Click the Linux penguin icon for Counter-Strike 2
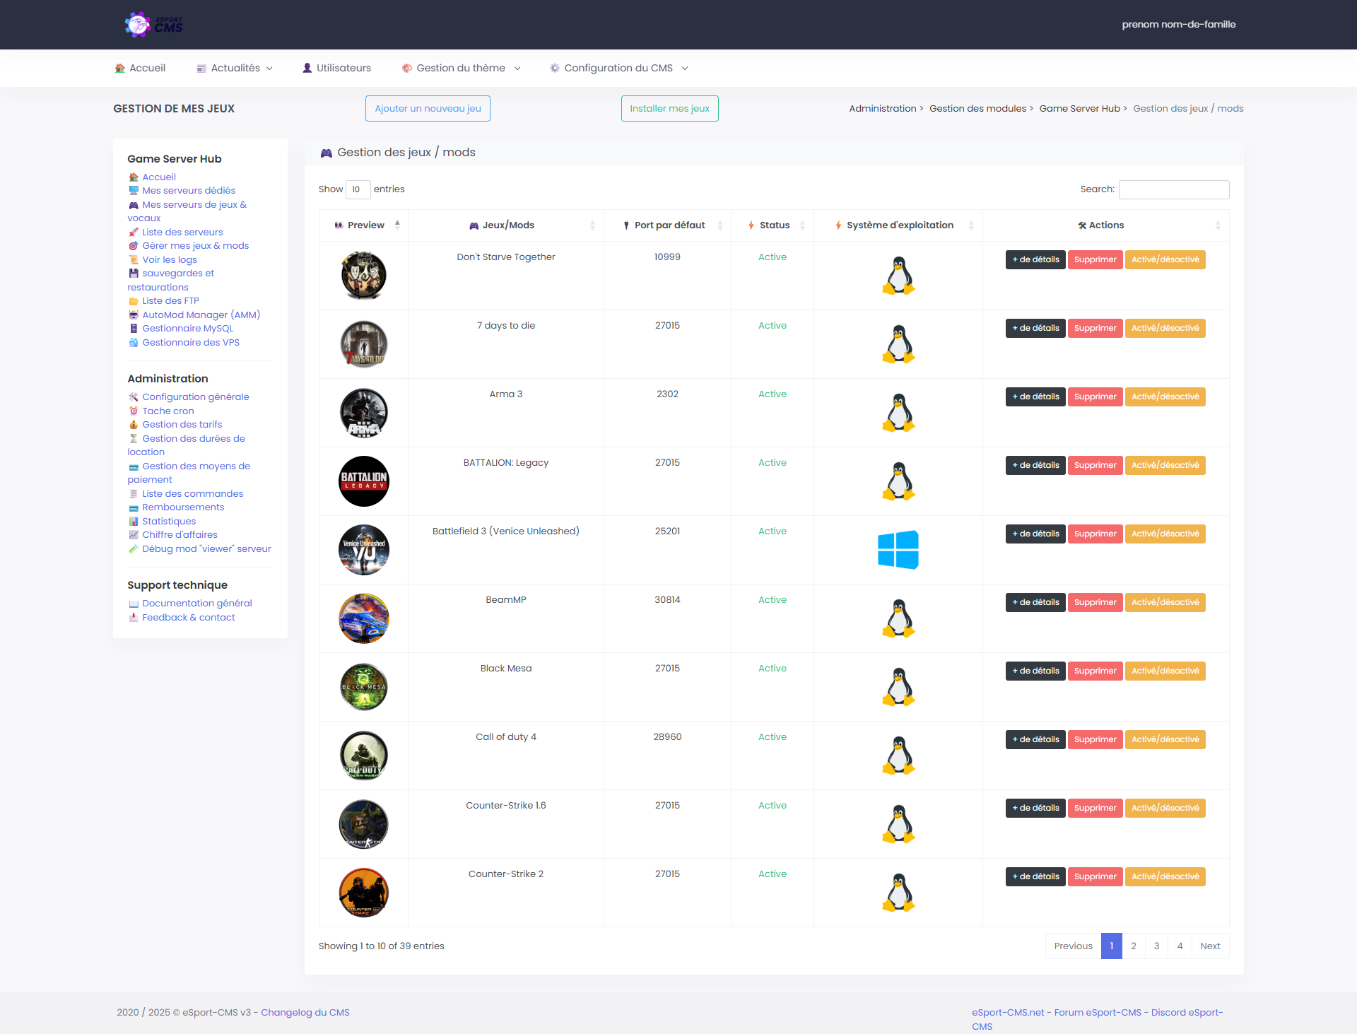Viewport: 1357px width, 1034px height. click(898, 893)
